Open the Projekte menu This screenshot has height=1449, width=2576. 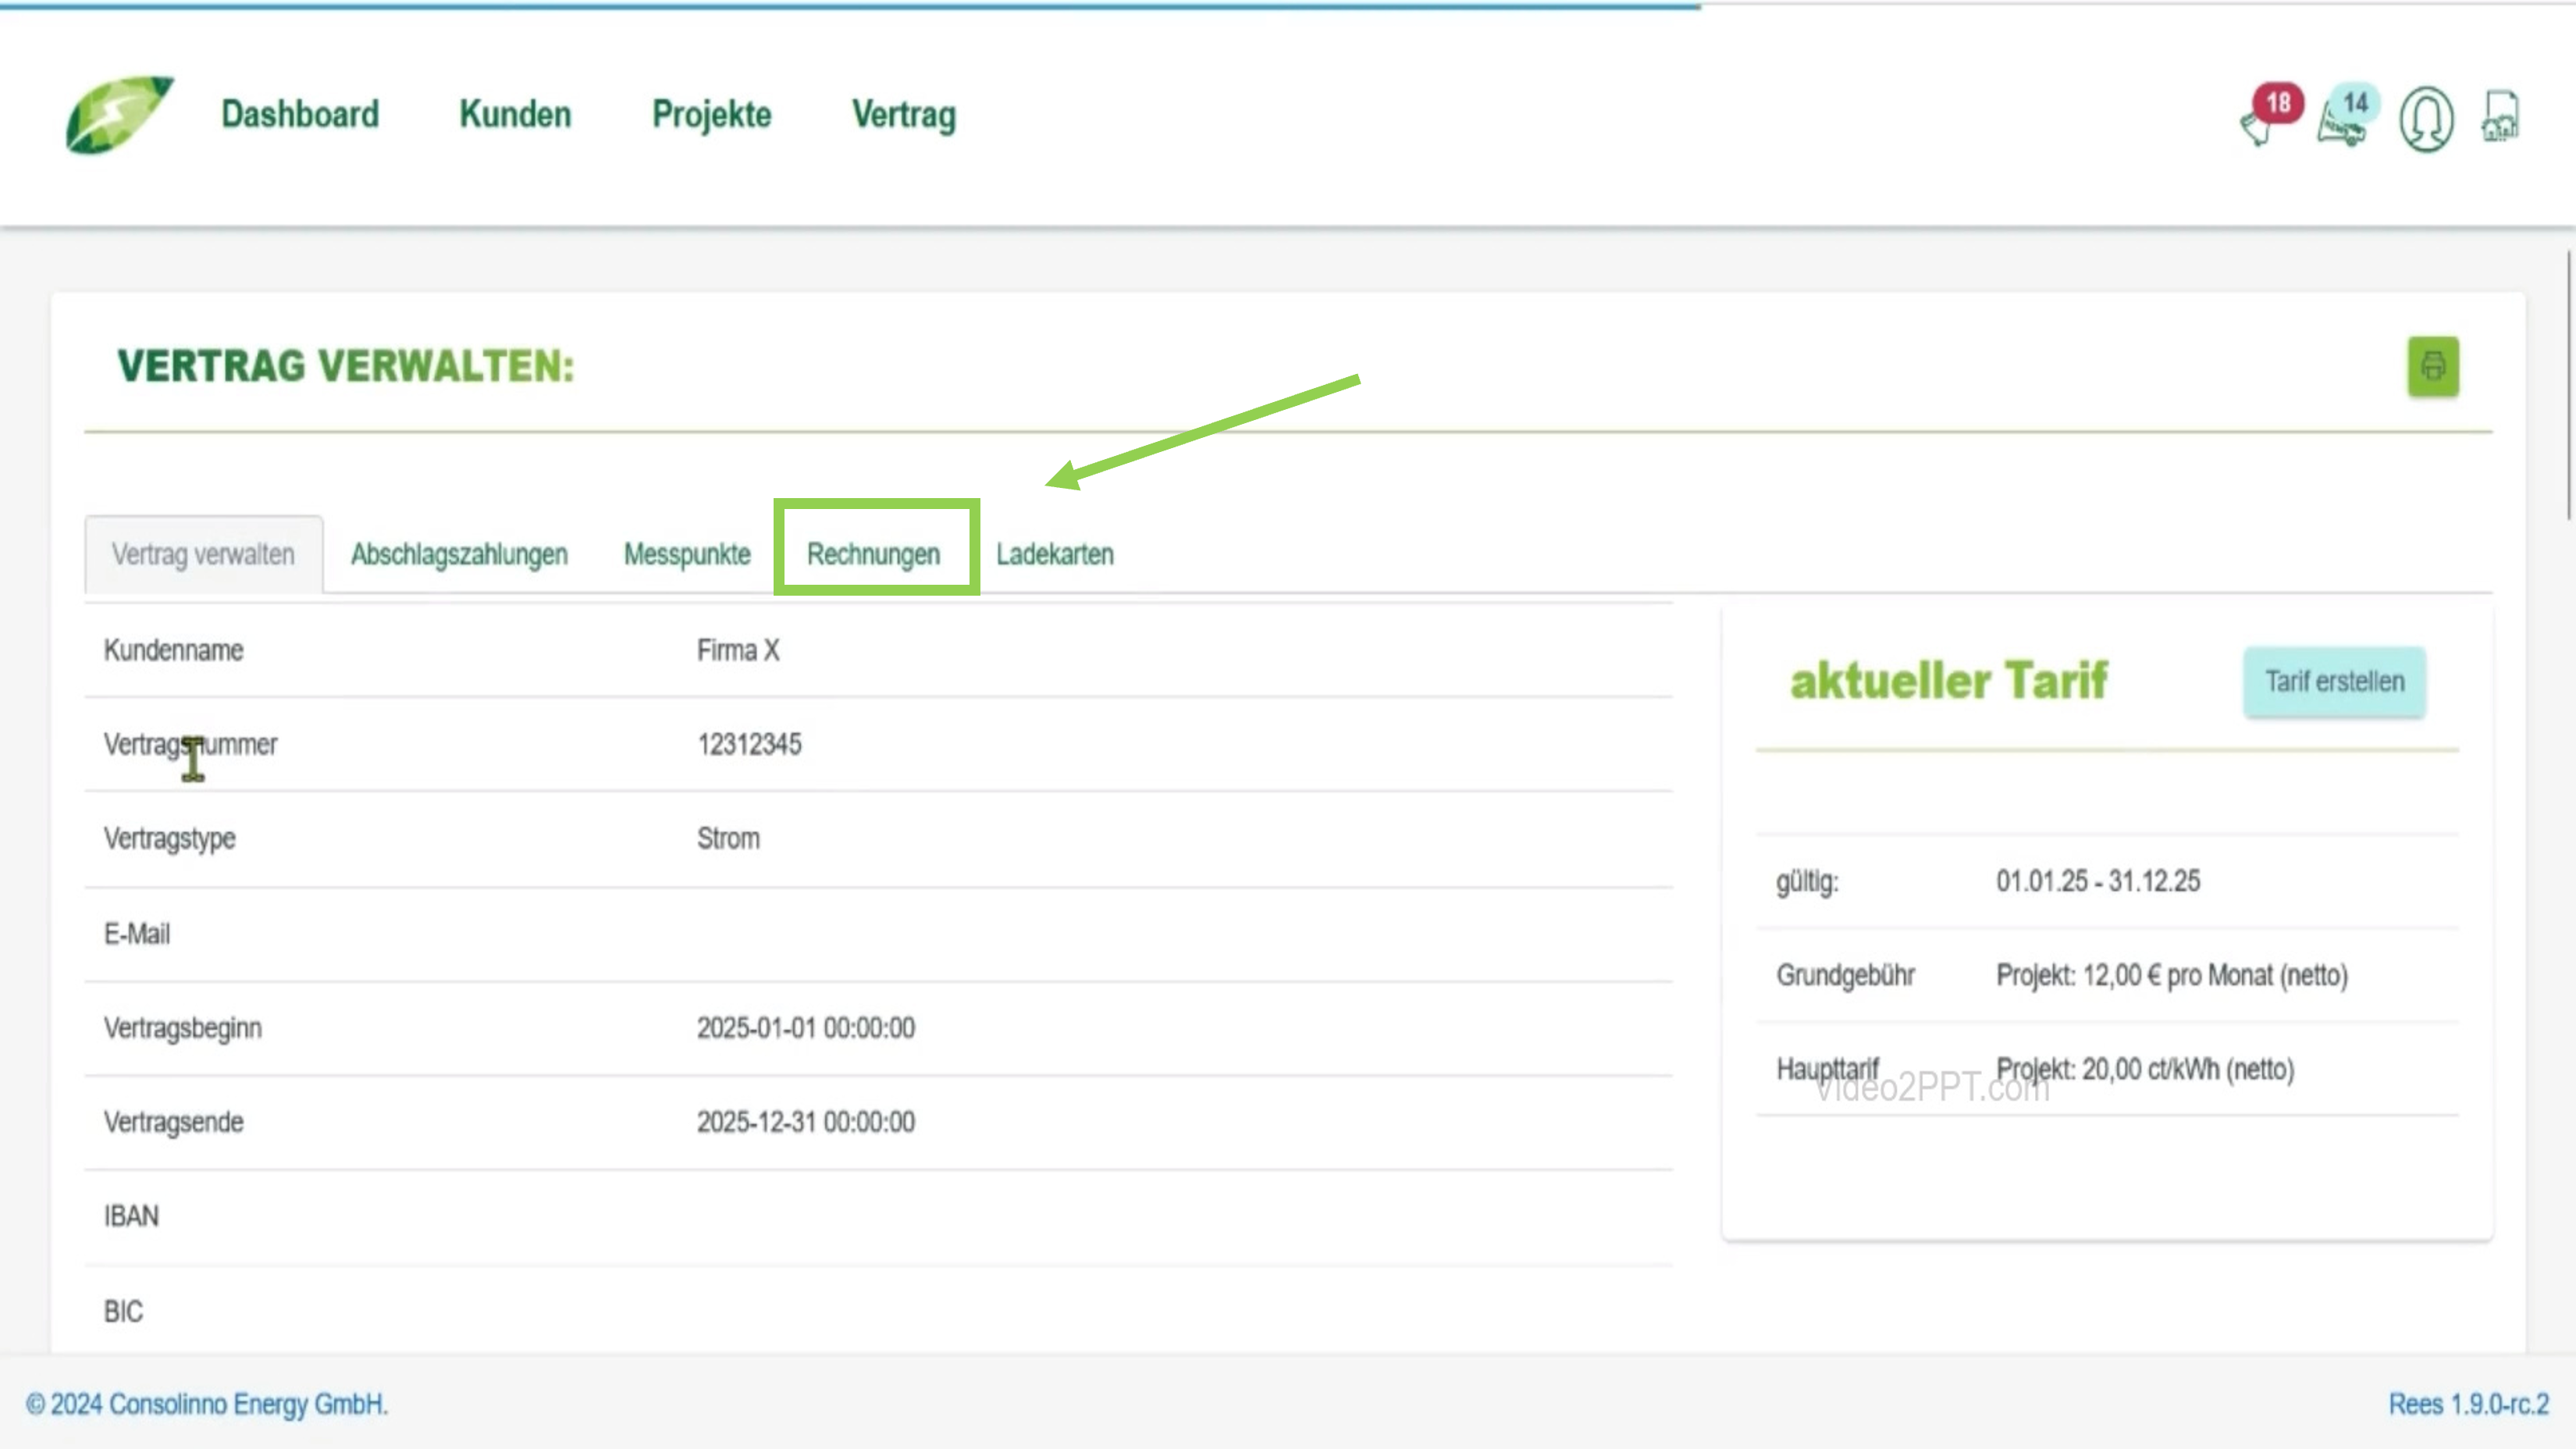(711, 115)
